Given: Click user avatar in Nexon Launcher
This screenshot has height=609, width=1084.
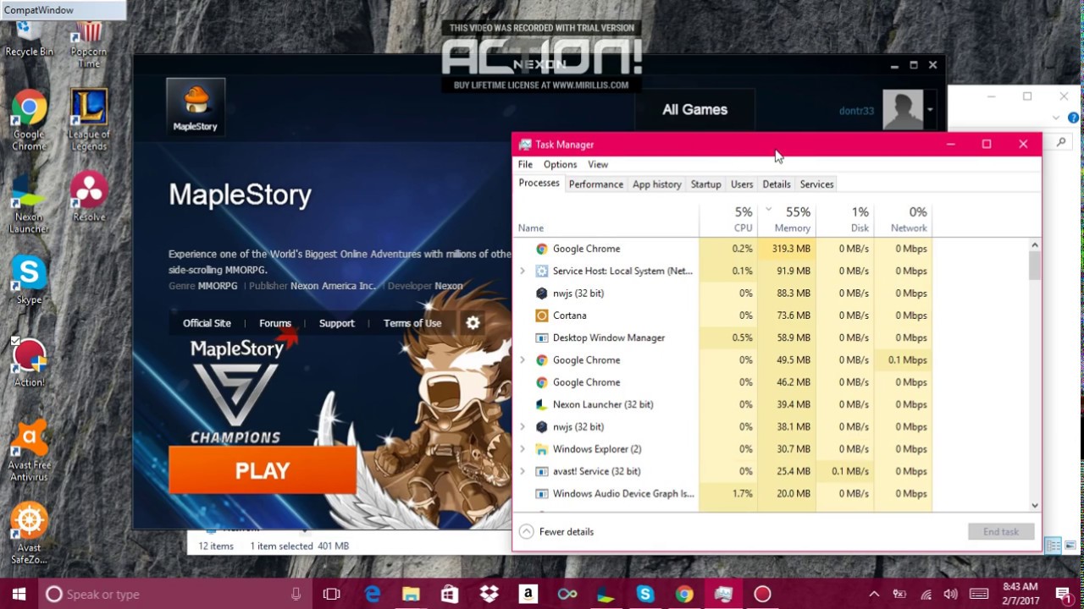Looking at the screenshot, I should pos(903,110).
